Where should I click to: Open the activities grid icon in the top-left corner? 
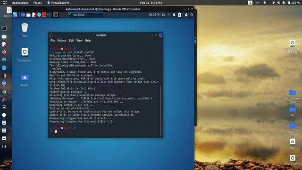coord(5,3)
